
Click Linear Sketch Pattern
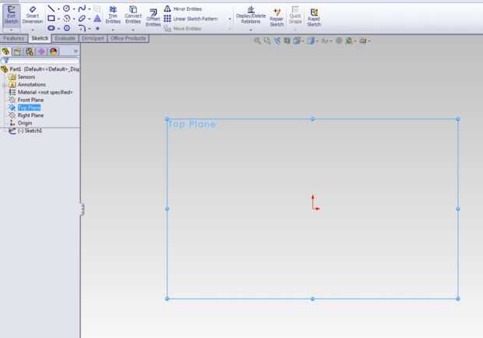coord(191,19)
